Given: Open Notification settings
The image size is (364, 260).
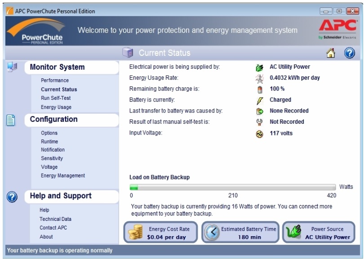Looking at the screenshot, I should [x=53, y=150].
